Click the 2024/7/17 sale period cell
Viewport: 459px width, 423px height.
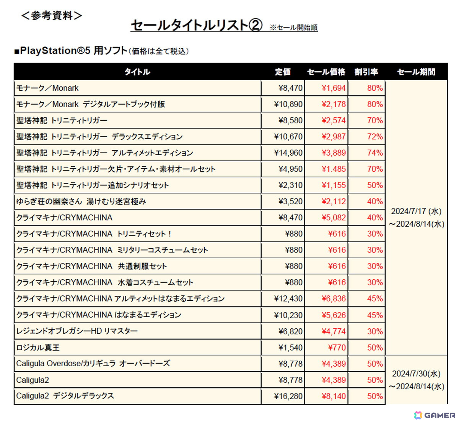coord(416,217)
